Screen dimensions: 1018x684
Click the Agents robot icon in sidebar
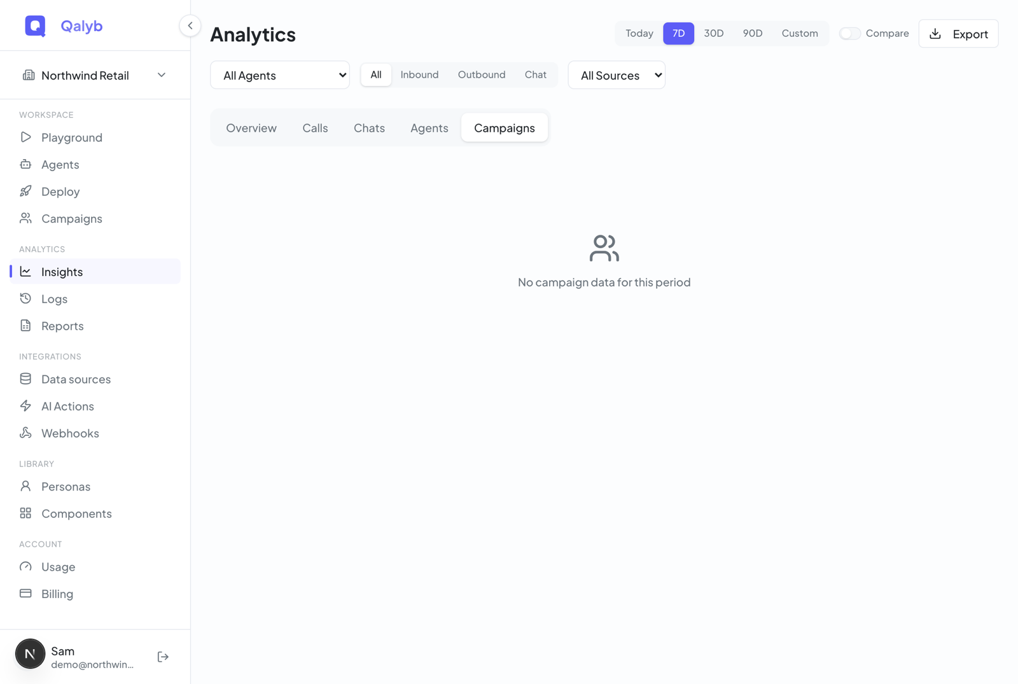tap(25, 164)
